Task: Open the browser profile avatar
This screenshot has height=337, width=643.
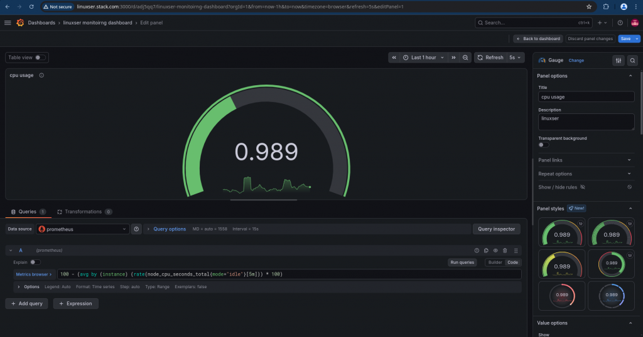Action: click(x=624, y=6)
